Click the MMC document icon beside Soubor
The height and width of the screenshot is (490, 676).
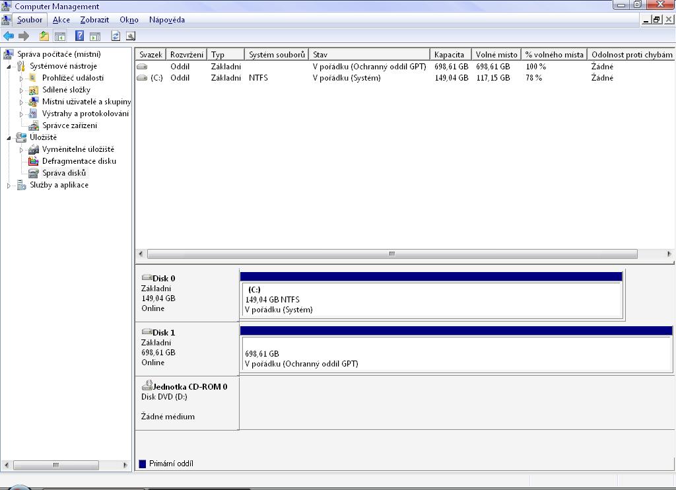click(x=6, y=20)
